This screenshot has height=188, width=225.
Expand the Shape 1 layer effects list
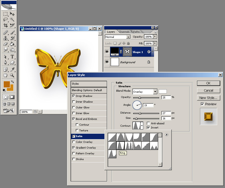(152, 51)
